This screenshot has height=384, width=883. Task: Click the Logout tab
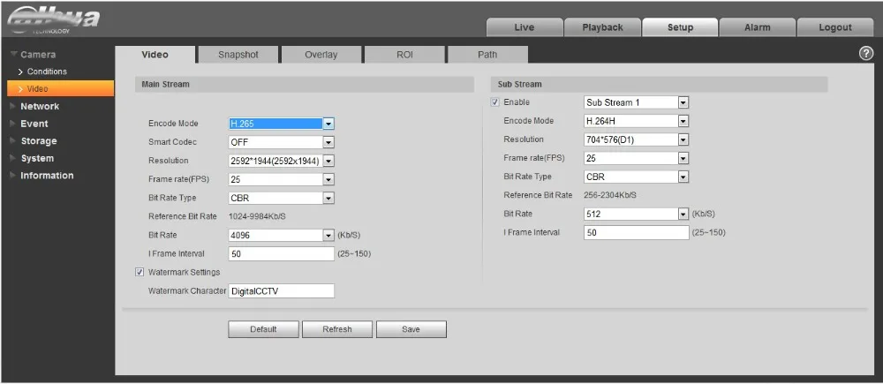point(835,27)
